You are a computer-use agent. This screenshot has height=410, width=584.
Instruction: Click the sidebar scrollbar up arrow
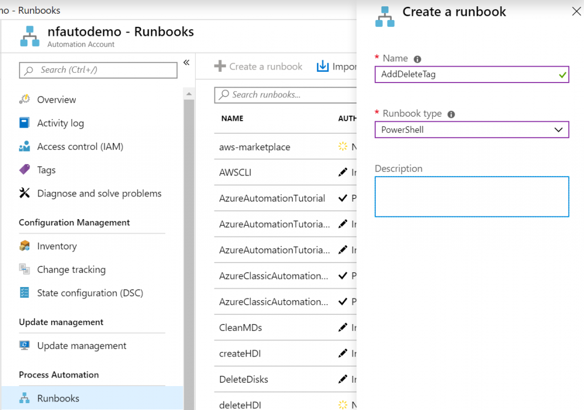pos(189,94)
